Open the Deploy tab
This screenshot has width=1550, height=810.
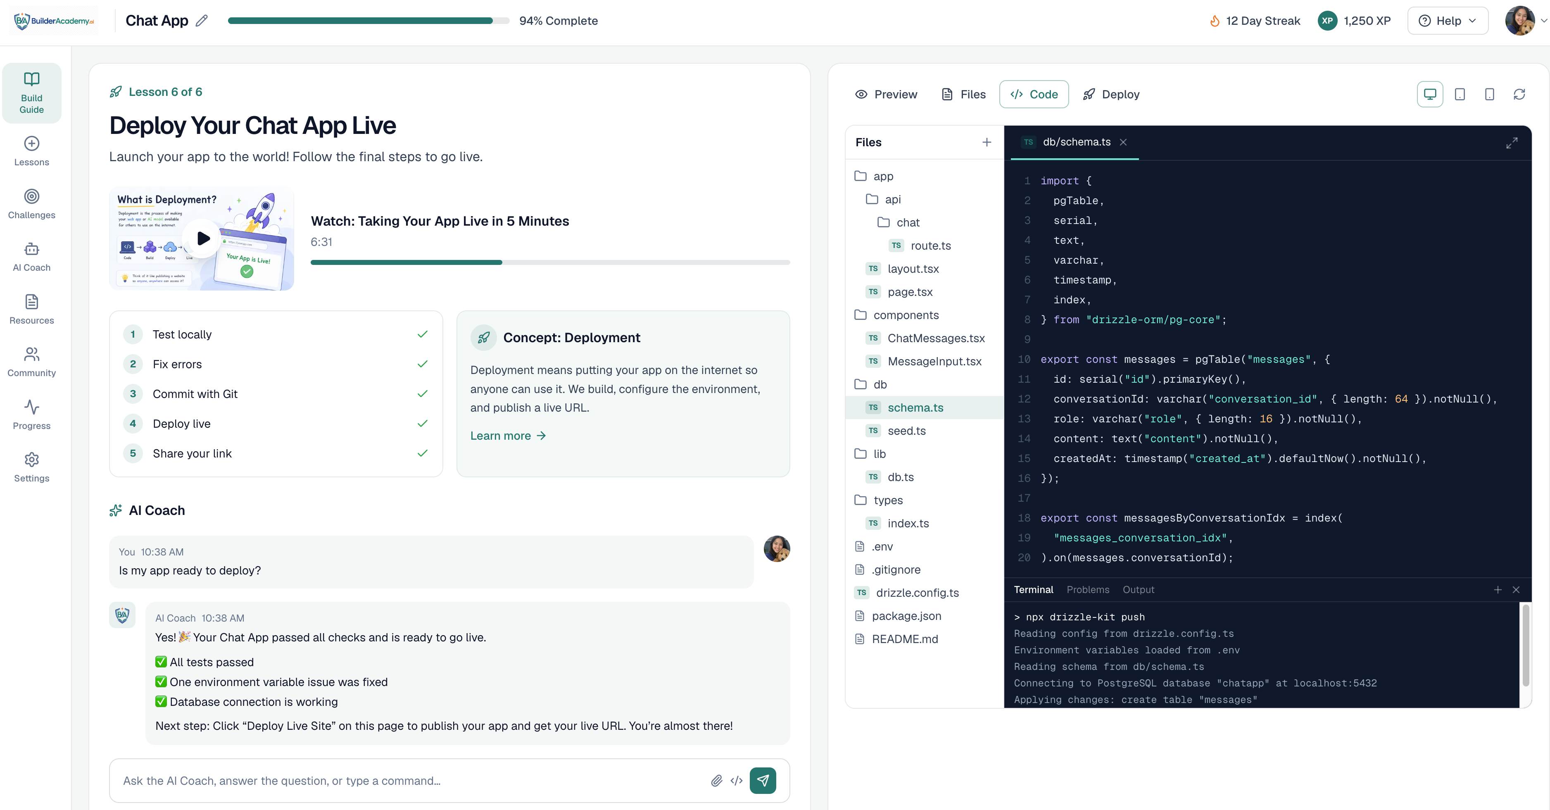[1111, 95]
